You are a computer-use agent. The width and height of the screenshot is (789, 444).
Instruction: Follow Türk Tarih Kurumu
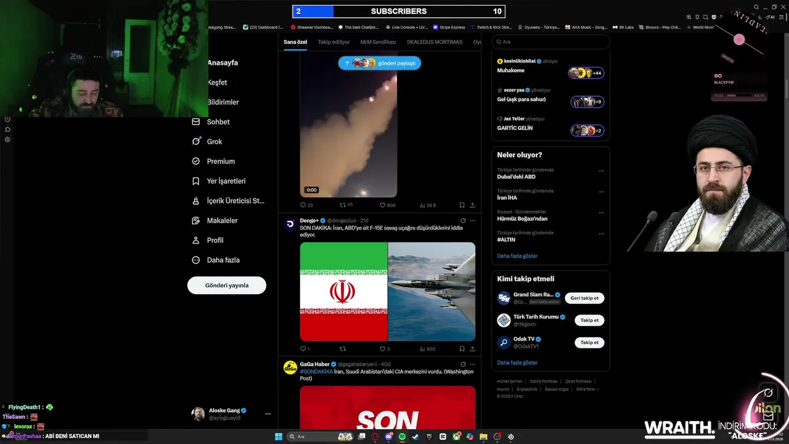pyautogui.click(x=589, y=321)
